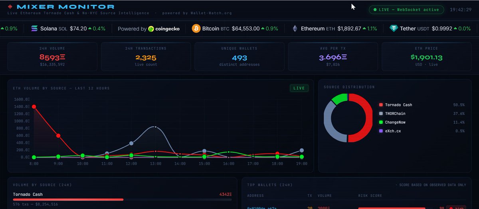Viewport: 479px width, 209px height.
Task: Click the gray THORChain legend swatch
Action: [381, 114]
